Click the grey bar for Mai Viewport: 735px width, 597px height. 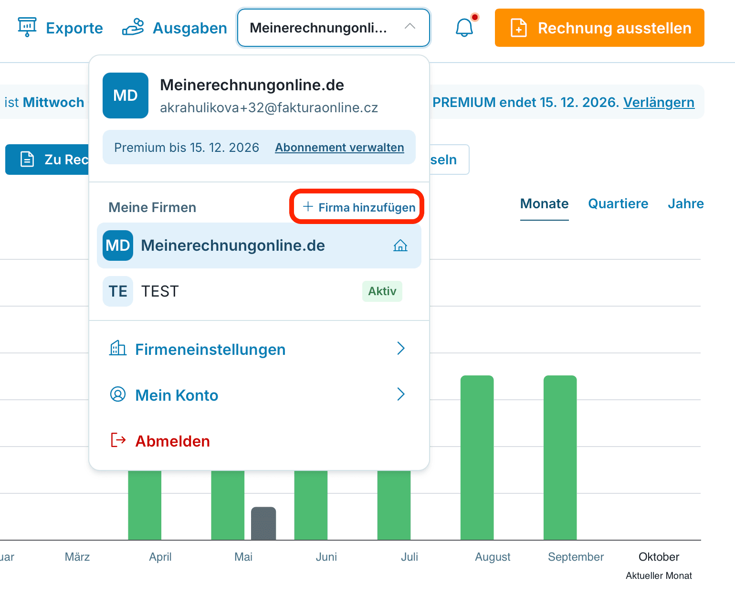263,523
